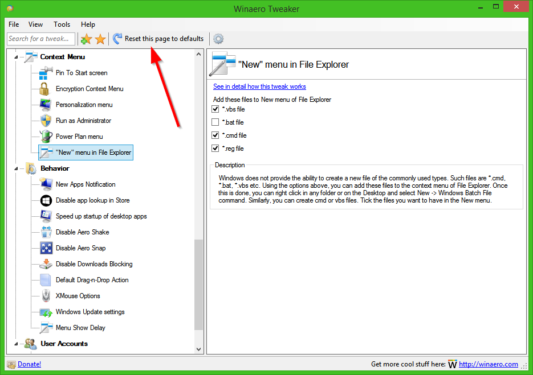This screenshot has width=533, height=375.
Task: Click the Context Menu category icon
Action: (x=31, y=57)
